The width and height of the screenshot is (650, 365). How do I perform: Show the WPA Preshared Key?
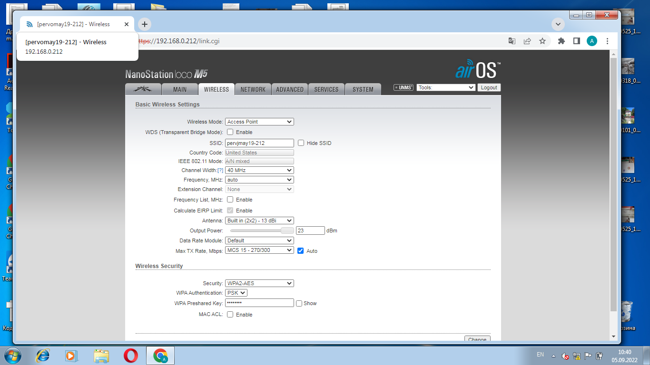click(x=299, y=303)
